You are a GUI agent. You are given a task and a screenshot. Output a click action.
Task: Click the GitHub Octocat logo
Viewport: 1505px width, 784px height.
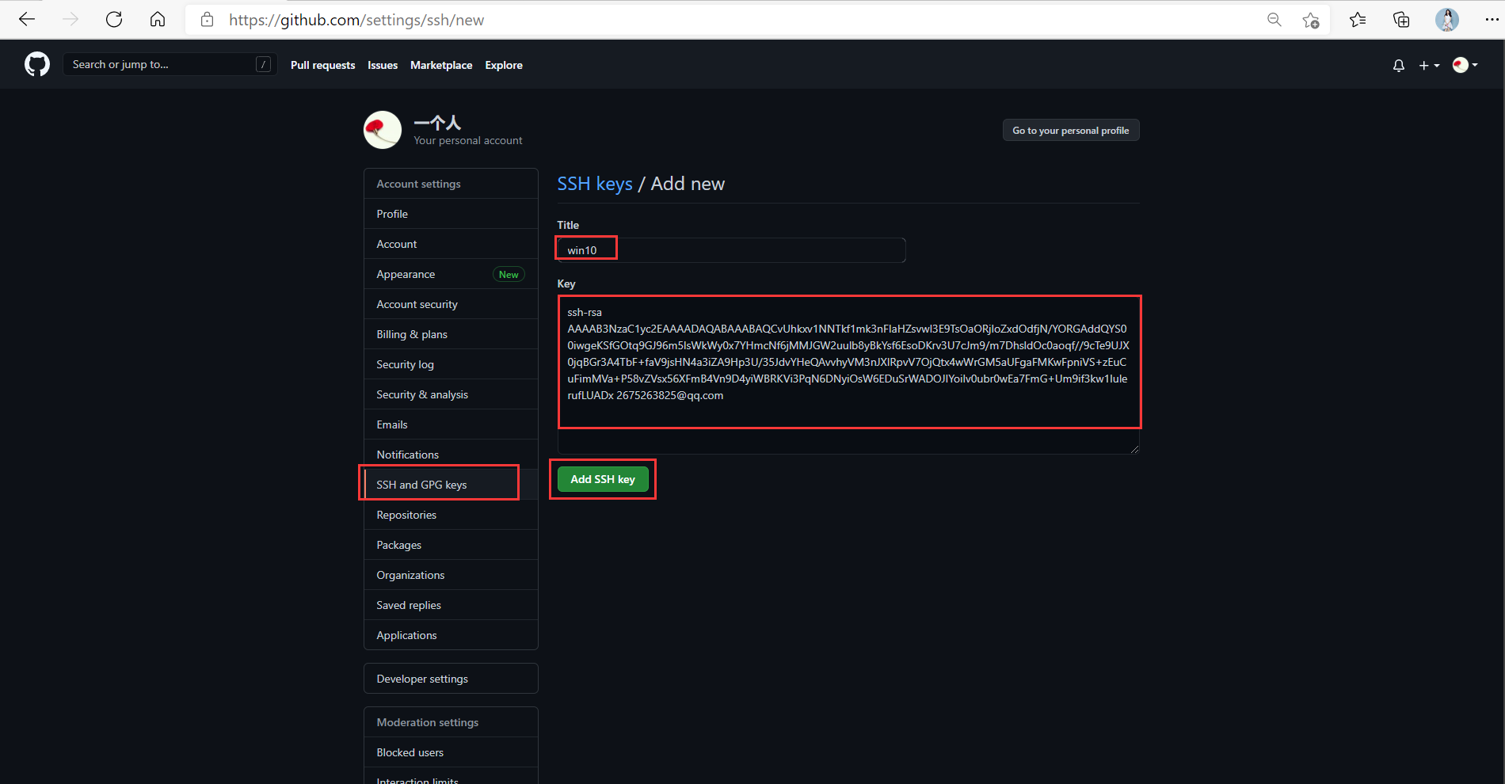coord(36,65)
